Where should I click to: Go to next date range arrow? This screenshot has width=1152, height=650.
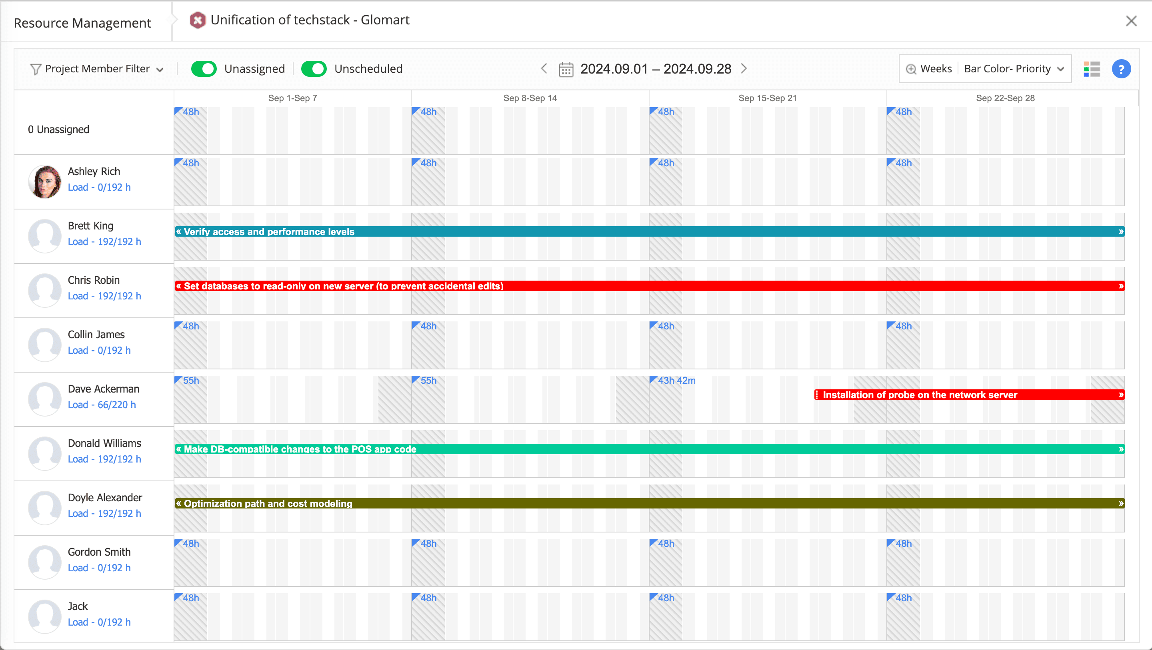point(744,69)
